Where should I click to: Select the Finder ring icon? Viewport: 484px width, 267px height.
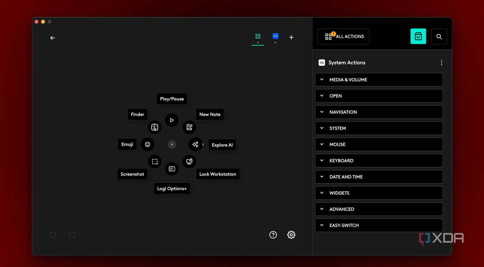click(x=155, y=127)
